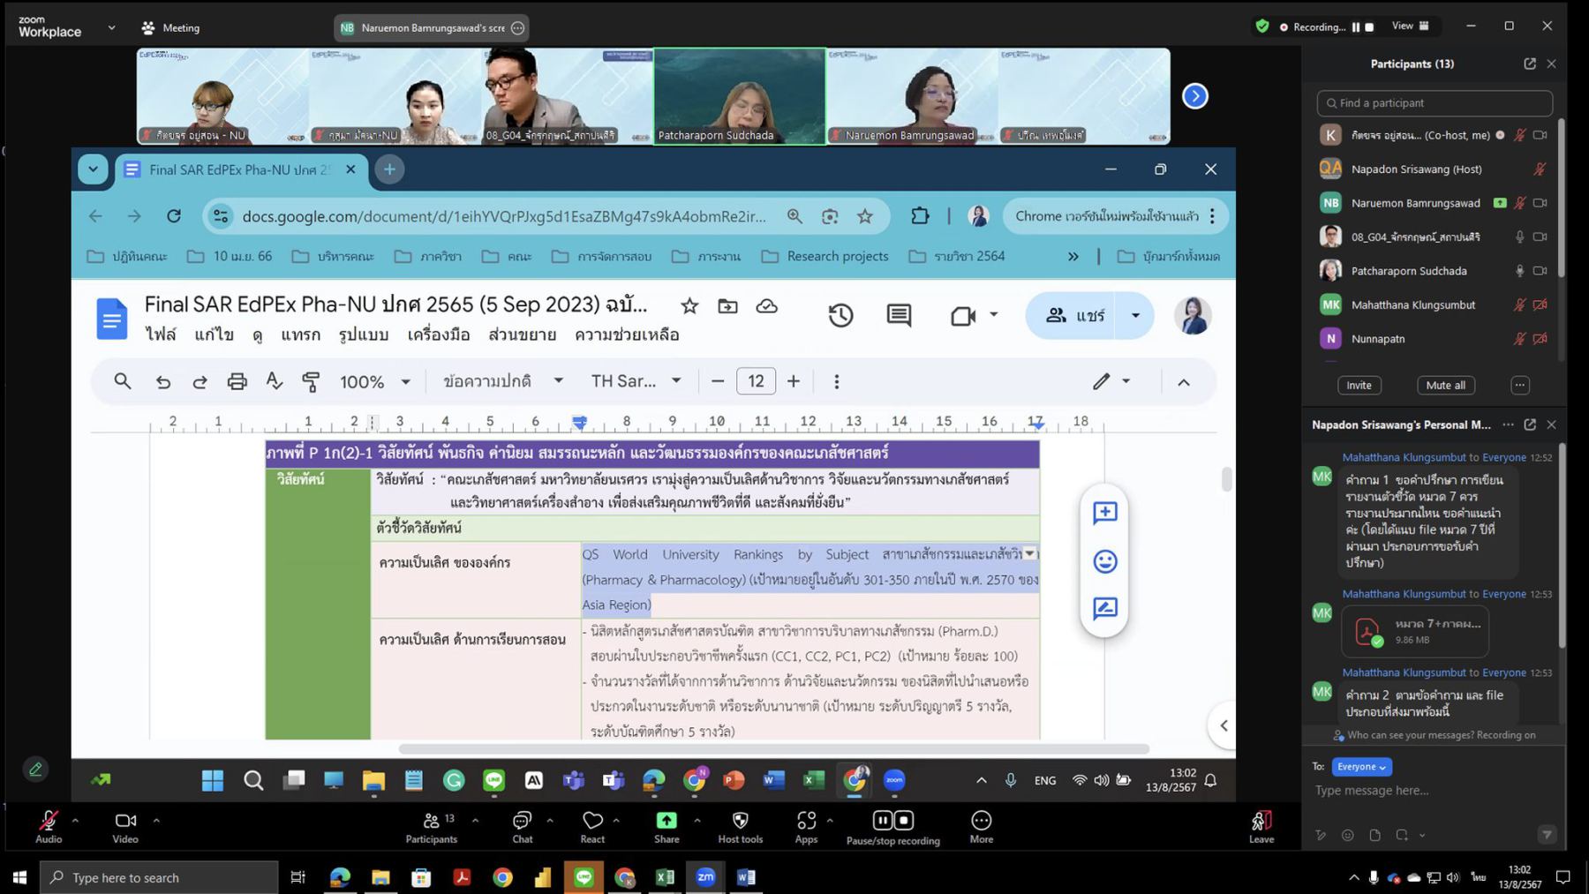
Task: Open React emoji menu
Action: coord(592,827)
